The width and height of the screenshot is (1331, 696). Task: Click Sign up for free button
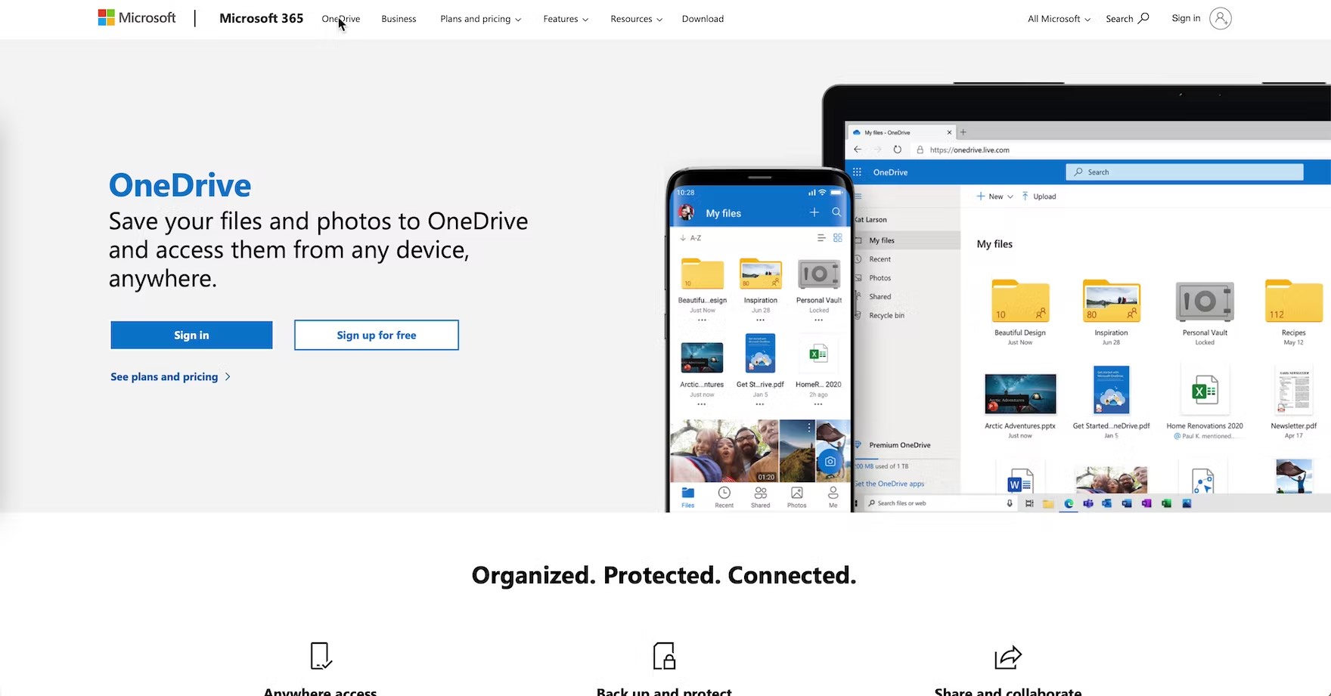tap(377, 335)
